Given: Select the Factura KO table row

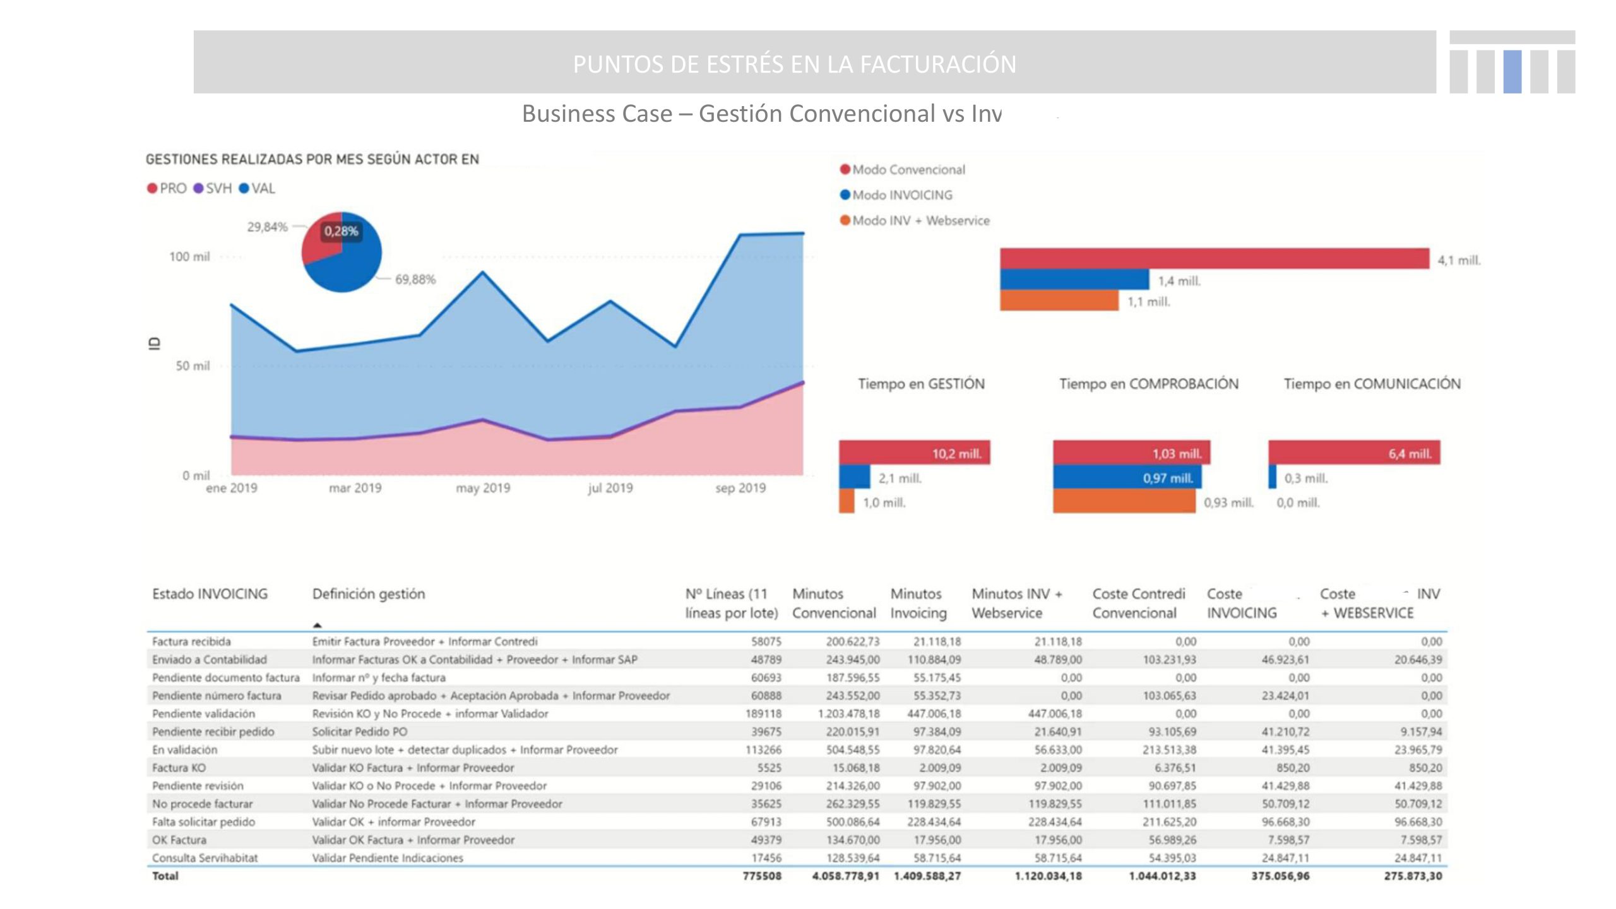Looking at the screenshot, I should click(179, 768).
